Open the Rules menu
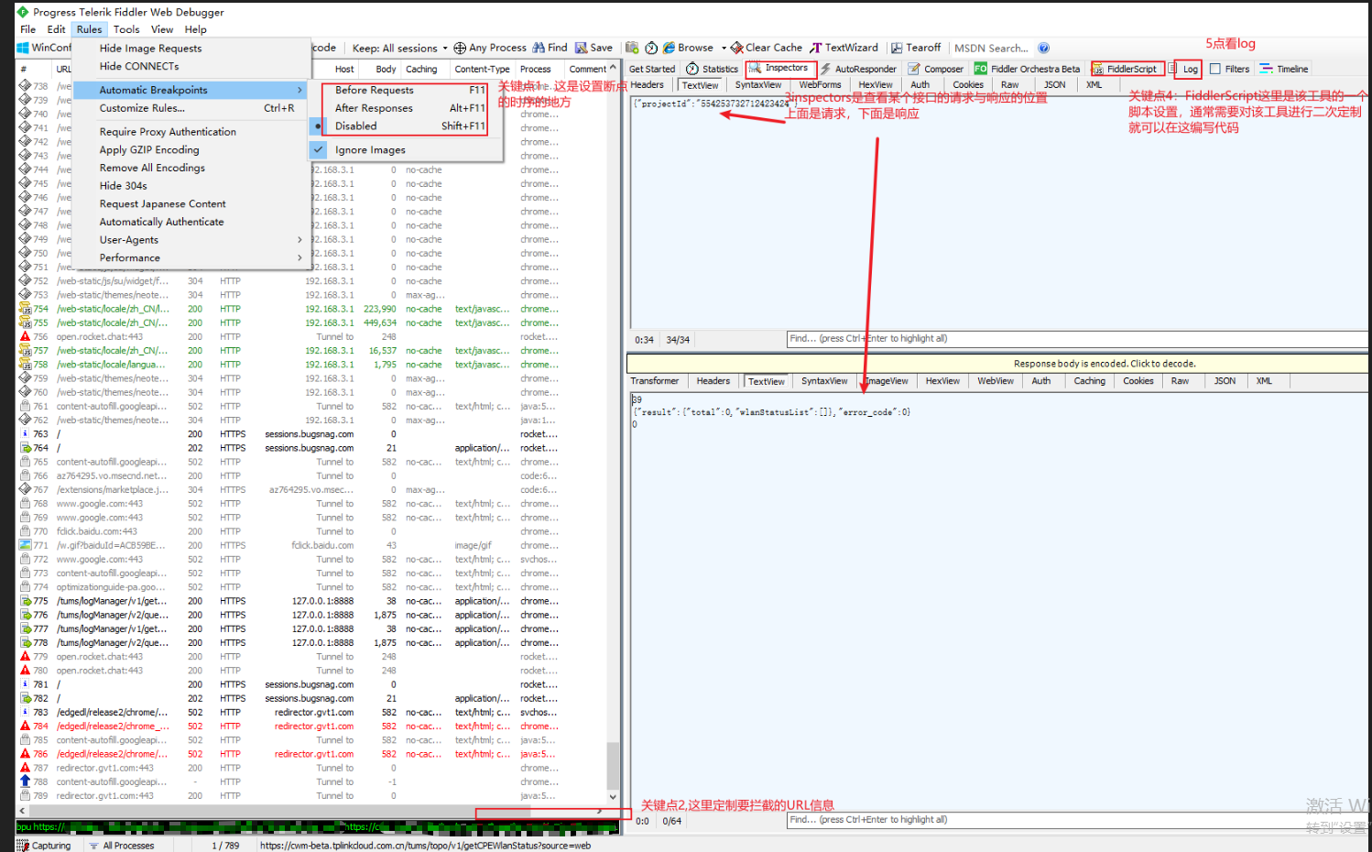Image resolution: width=1372 pixels, height=852 pixels. point(89,29)
